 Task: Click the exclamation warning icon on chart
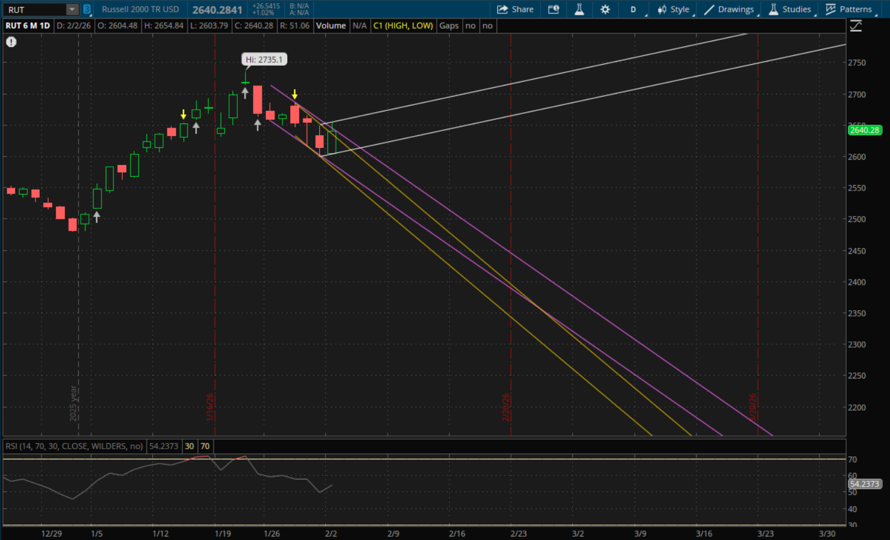(11, 42)
